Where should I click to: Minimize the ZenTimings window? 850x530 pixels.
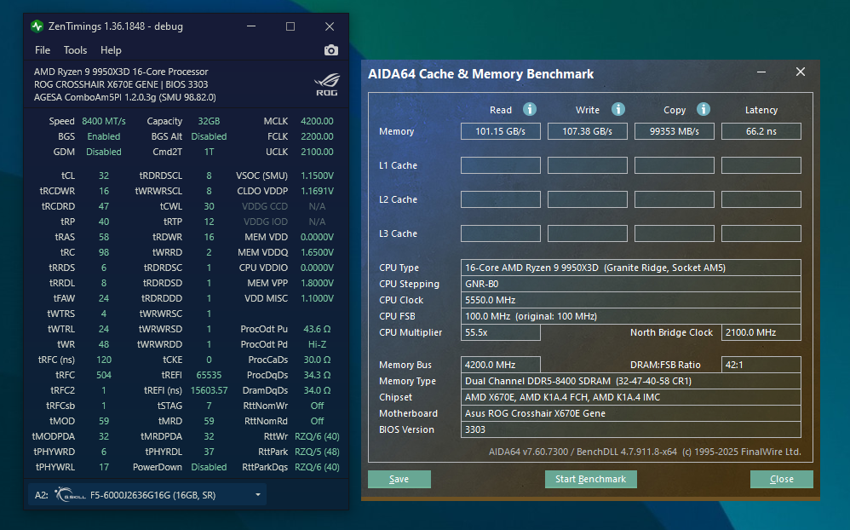click(251, 26)
